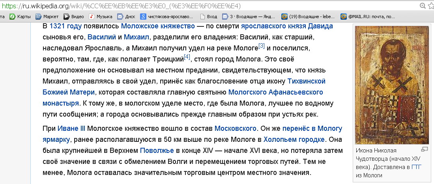434x184 pixels.
Task: Open the монастыря link
Action: coord(61,103)
